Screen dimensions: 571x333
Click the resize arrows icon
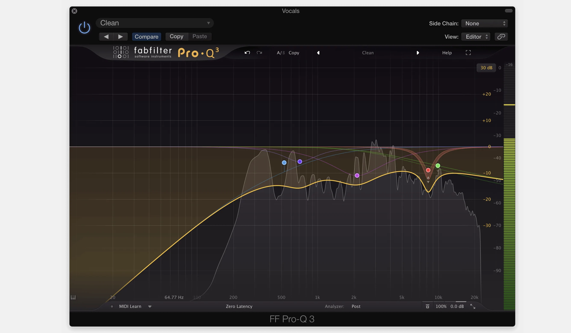(x=473, y=306)
